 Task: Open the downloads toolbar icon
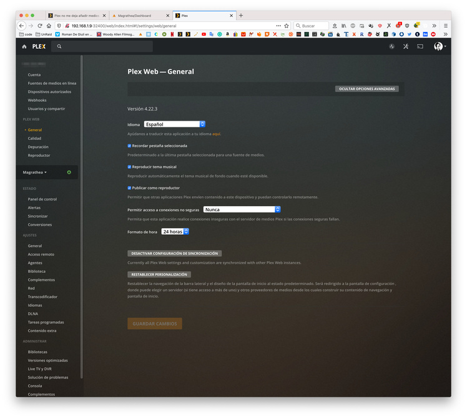click(335, 26)
